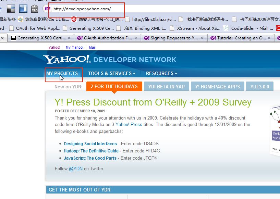Close the current tab using leftmost X
This screenshot has height=199, width=280.
(x=2, y=38)
